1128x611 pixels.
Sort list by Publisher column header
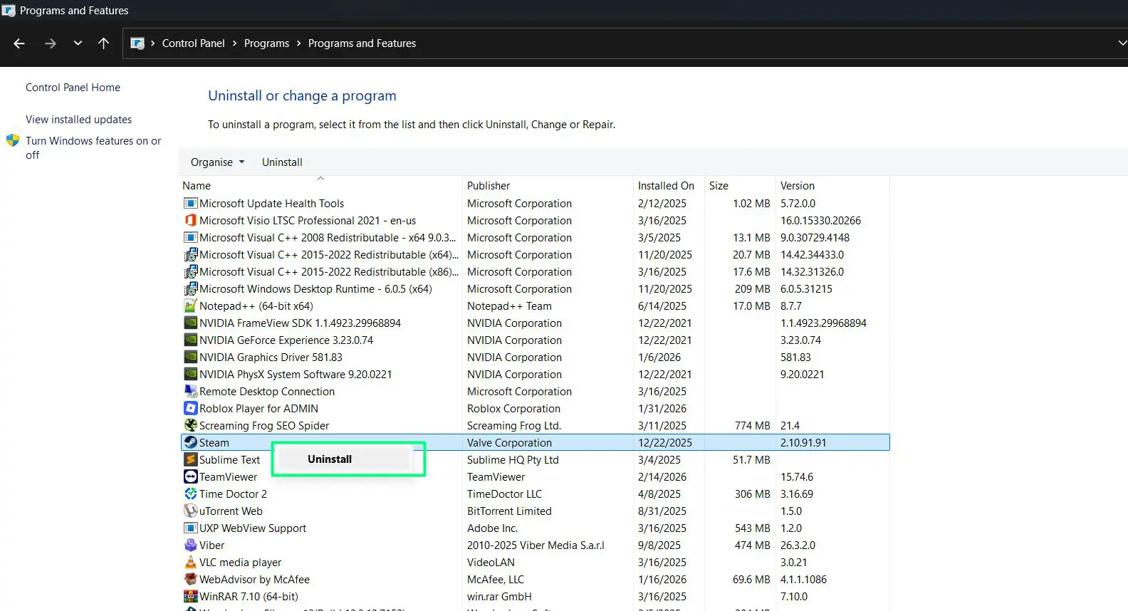click(548, 185)
